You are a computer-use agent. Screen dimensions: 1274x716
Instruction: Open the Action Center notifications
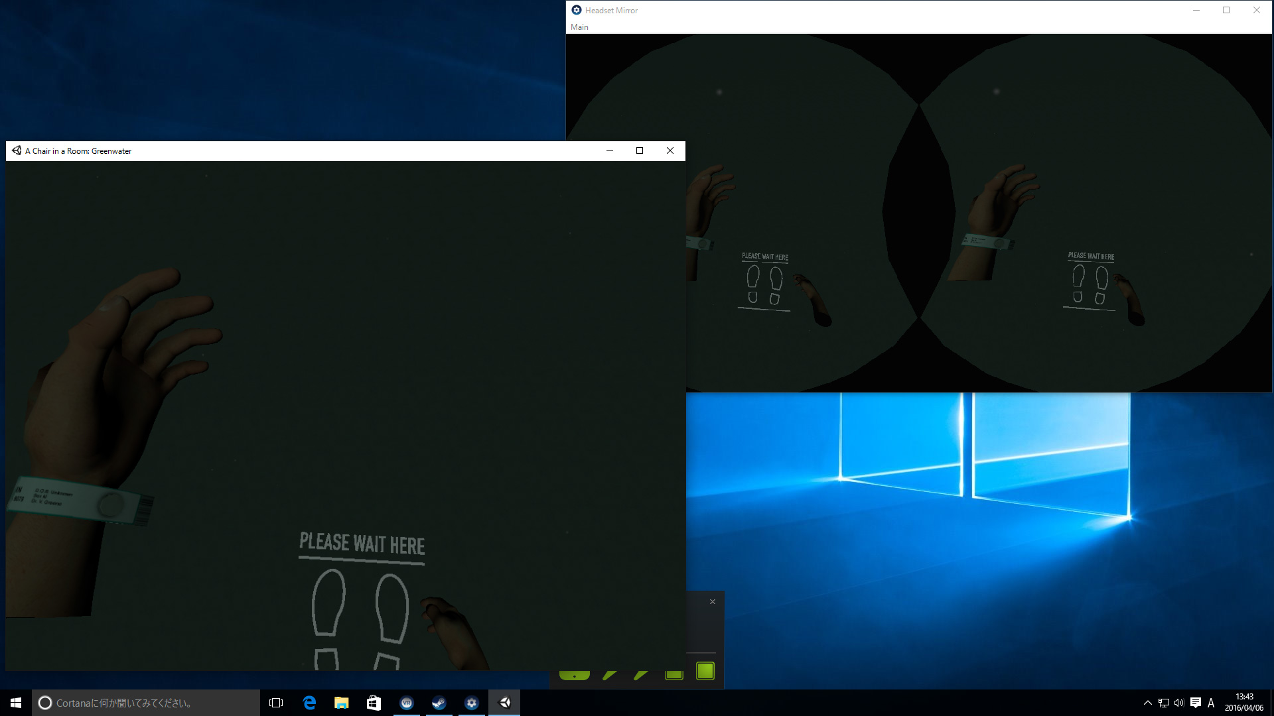pos(1195,703)
